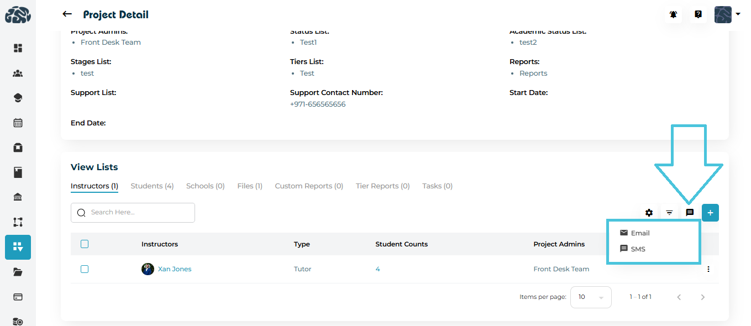Toggle the select-all checkbox in table header
The height and width of the screenshot is (326, 751).
(x=85, y=244)
